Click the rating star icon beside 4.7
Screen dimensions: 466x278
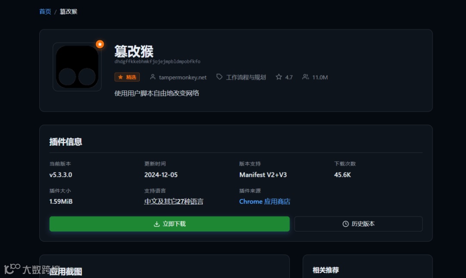278,77
